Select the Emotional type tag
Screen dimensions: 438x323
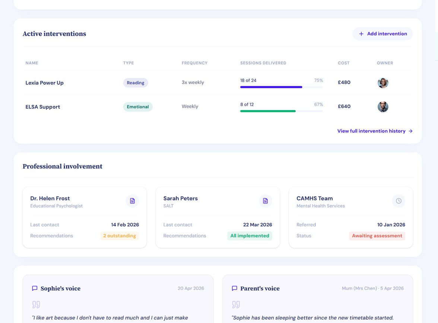pos(138,107)
